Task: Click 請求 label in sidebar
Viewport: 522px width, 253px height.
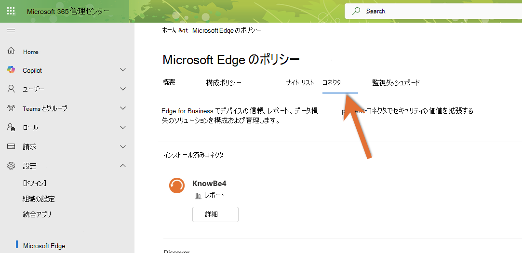Action: click(29, 147)
